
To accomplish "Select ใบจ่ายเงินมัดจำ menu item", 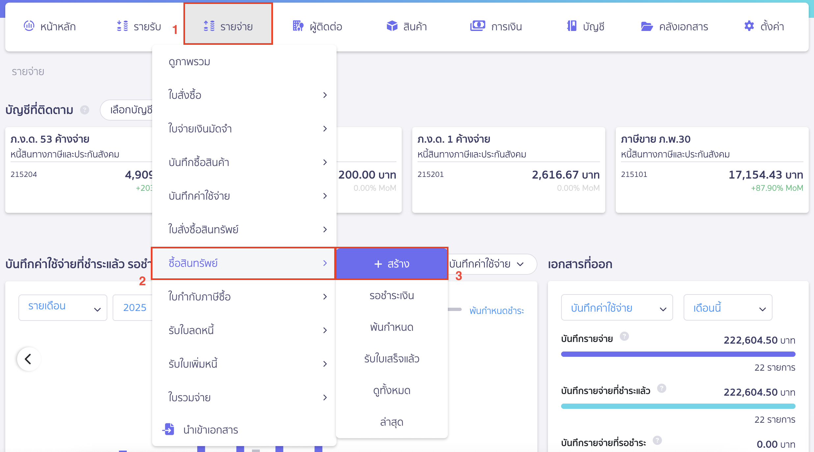I will coord(244,128).
